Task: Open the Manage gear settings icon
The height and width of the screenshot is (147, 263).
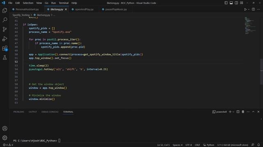Action: [x=5, y=138]
